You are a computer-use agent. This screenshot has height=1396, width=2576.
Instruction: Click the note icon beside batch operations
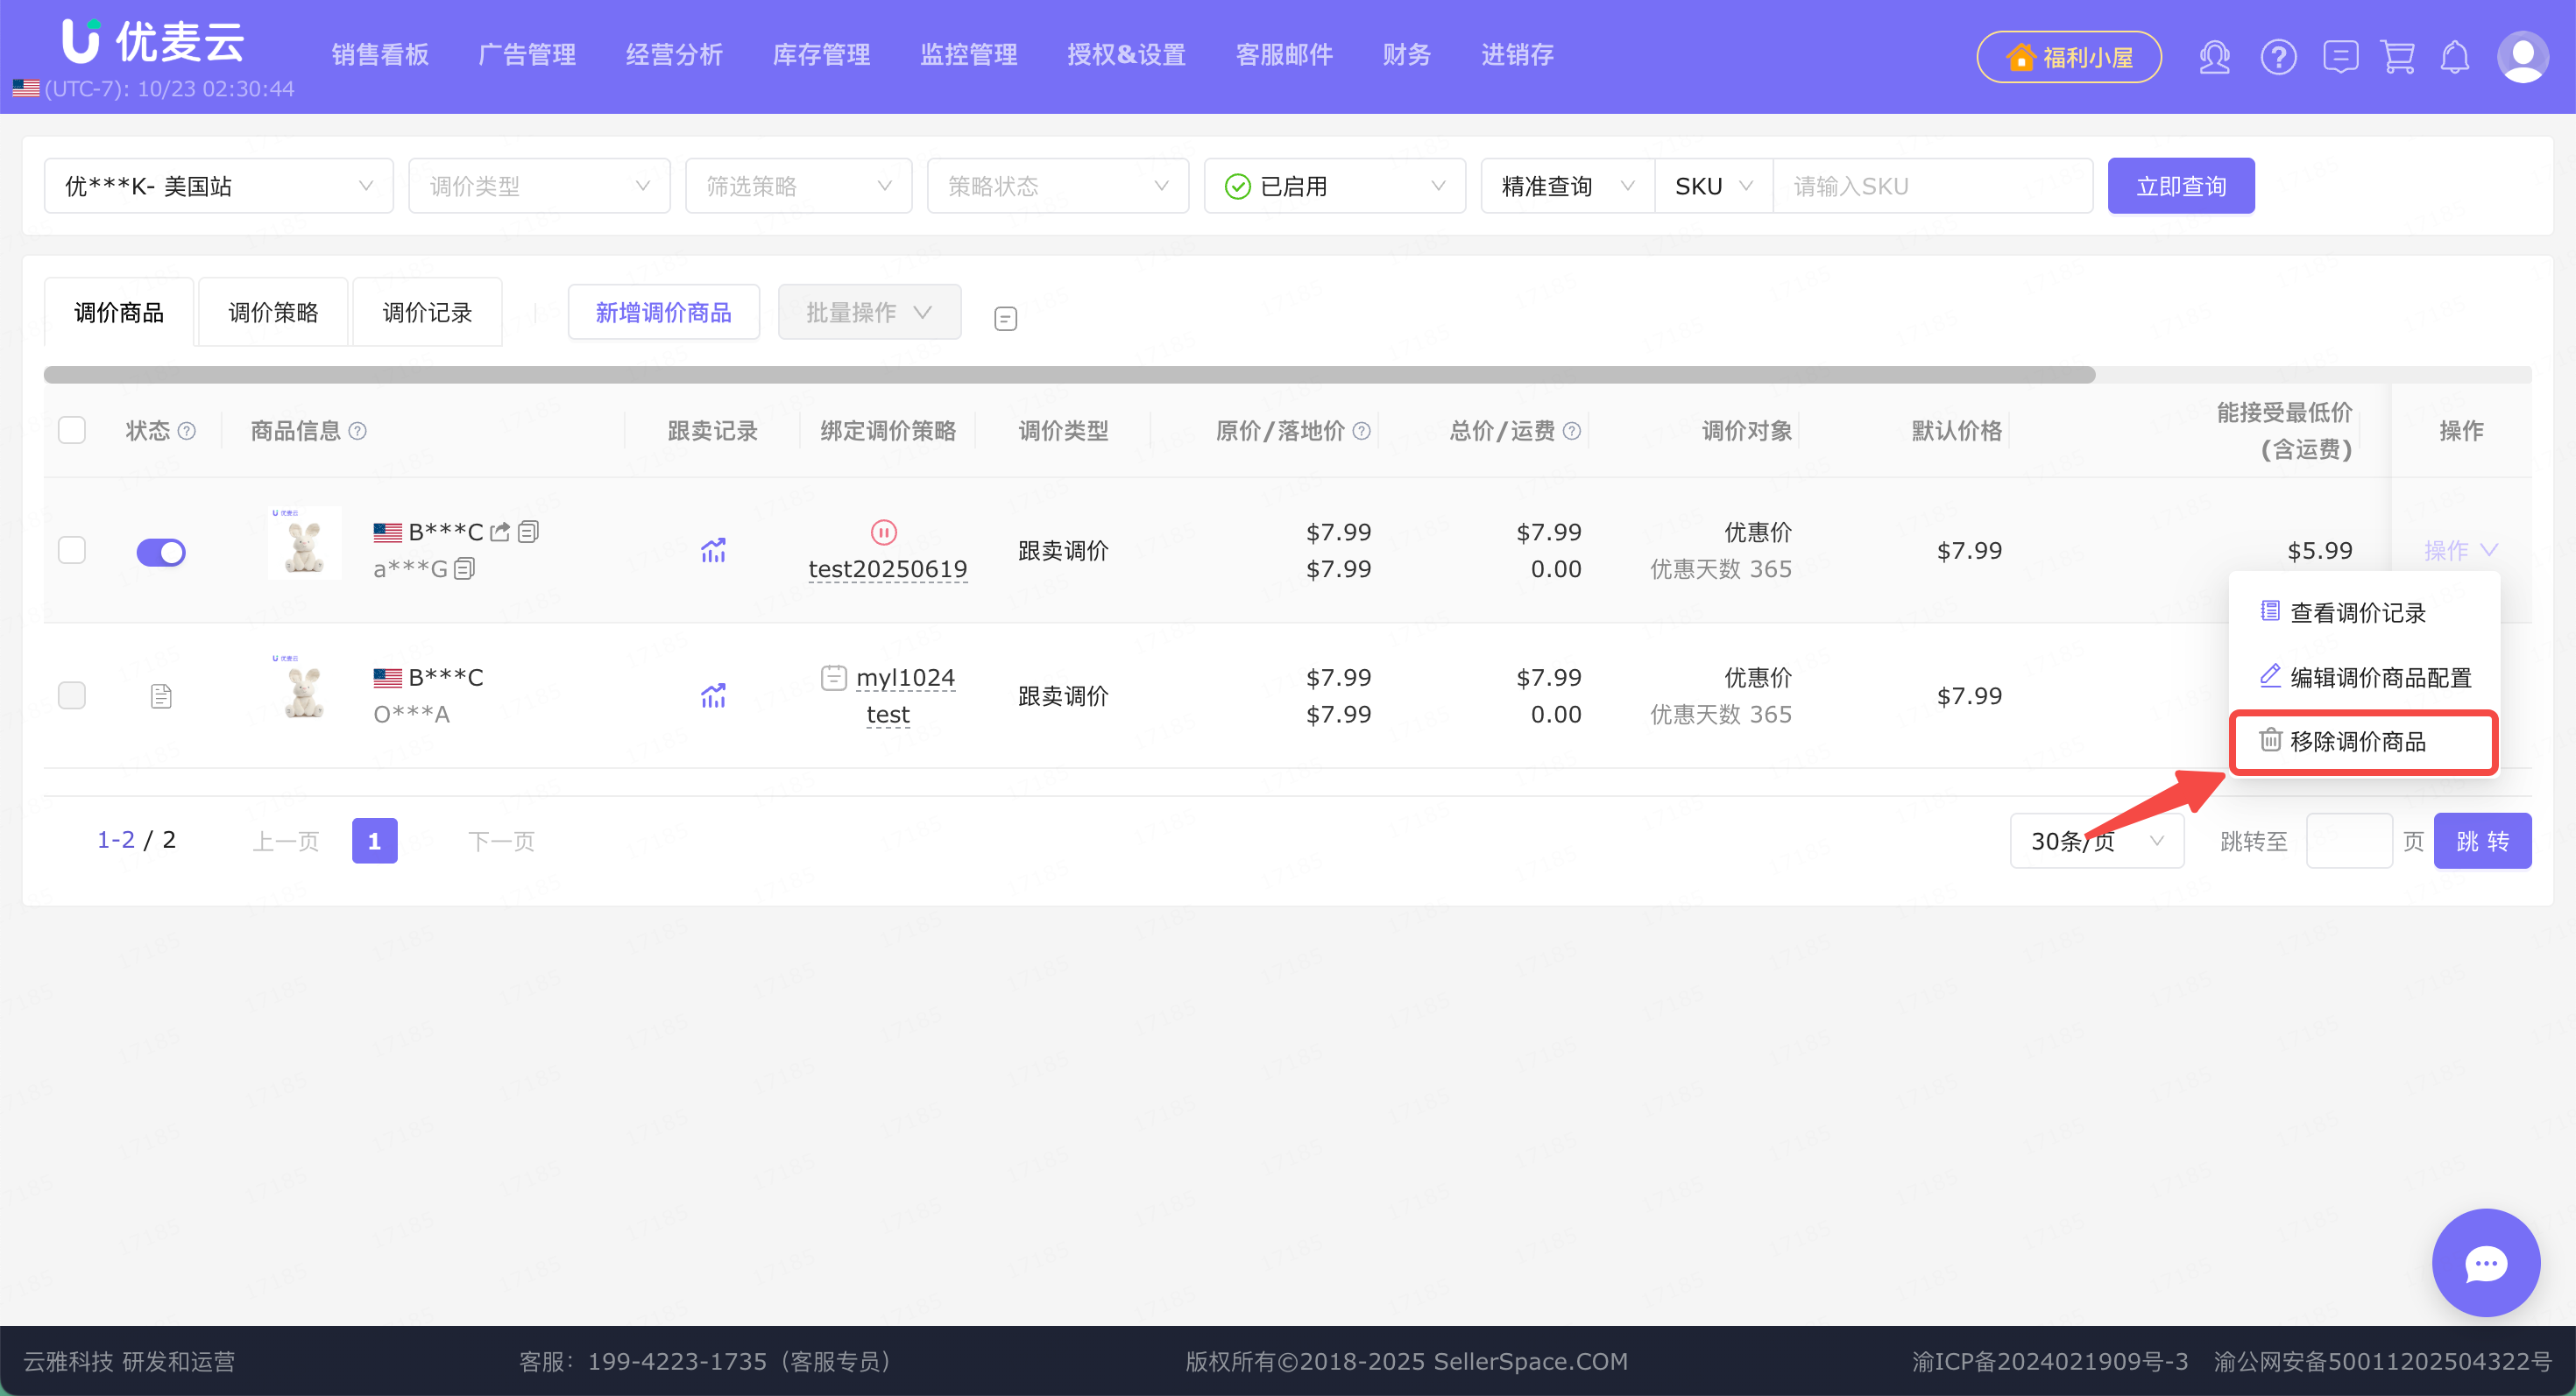[1005, 319]
